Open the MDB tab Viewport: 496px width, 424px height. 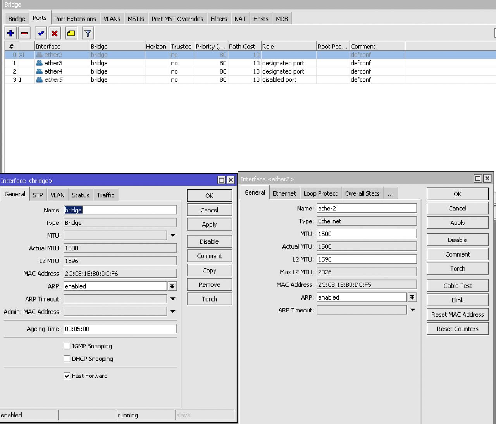click(282, 19)
